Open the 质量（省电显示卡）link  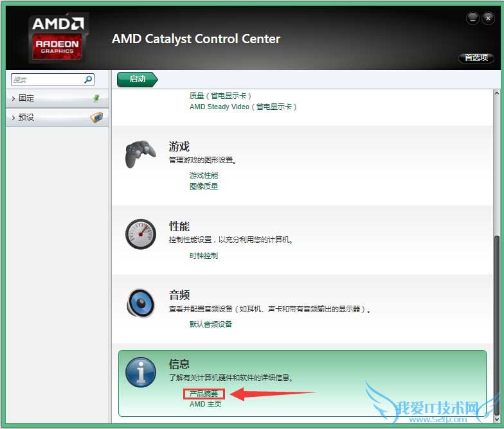pyautogui.click(x=220, y=96)
